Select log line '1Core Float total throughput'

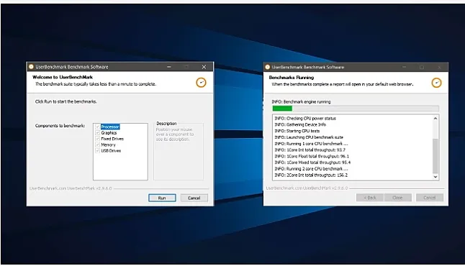(x=312, y=156)
